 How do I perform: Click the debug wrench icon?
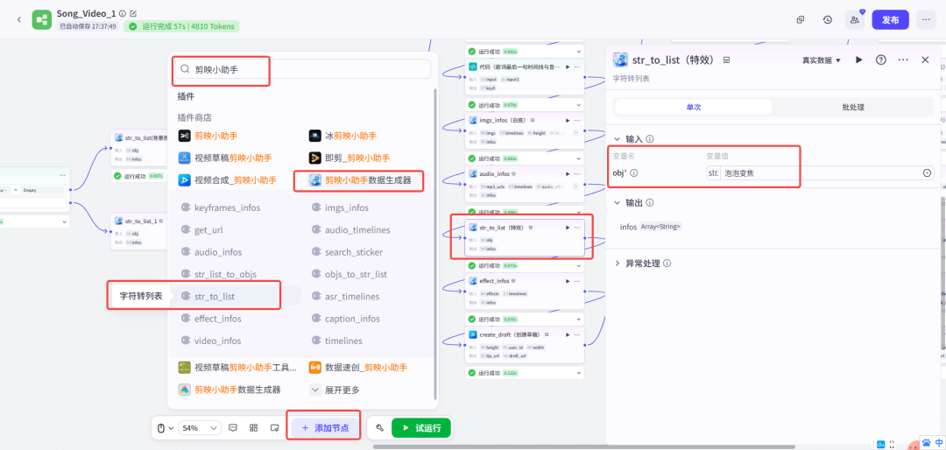pos(379,428)
